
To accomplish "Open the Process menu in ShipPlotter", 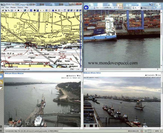I will click(13, 7).
